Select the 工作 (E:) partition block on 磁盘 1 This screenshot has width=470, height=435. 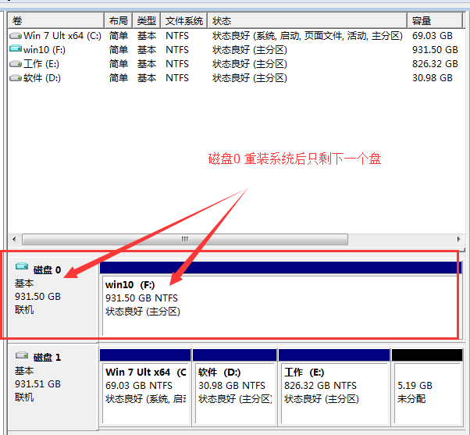point(334,387)
